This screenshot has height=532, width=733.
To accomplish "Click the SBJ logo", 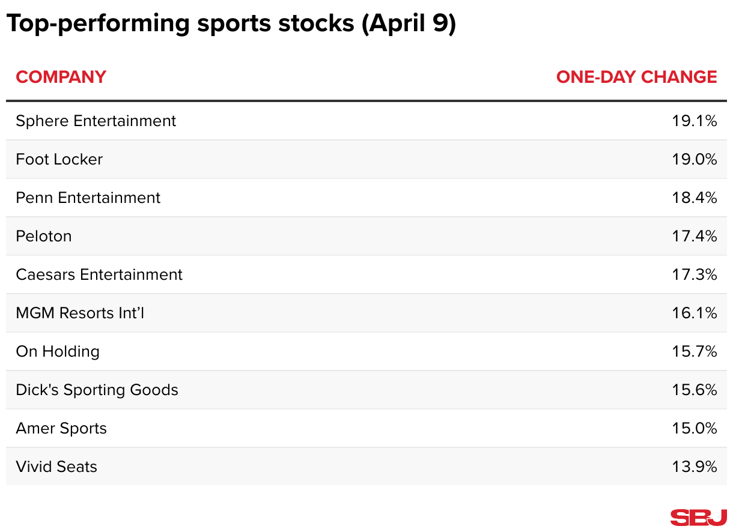I will coord(698,517).
